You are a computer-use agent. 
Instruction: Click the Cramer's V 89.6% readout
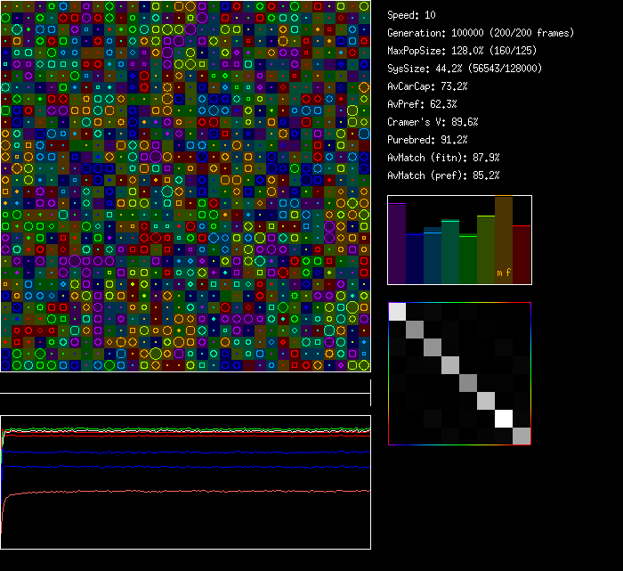[433, 122]
